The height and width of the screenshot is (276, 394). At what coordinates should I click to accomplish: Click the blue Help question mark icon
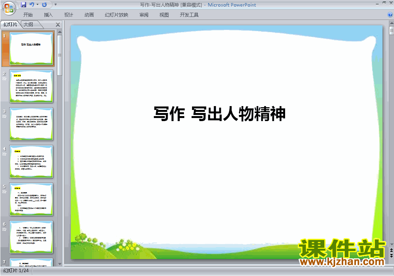point(390,15)
